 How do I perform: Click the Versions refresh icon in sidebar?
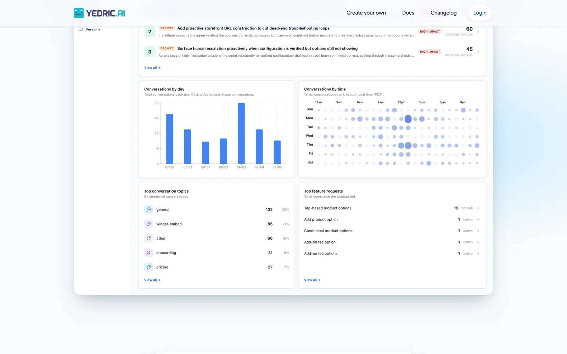[81, 29]
